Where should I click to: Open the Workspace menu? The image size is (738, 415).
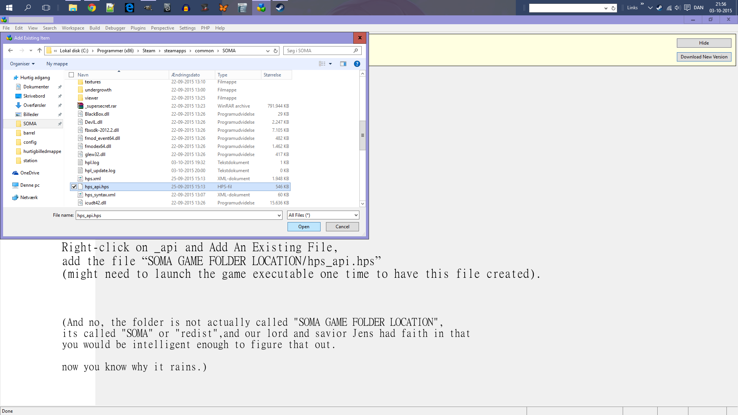[73, 28]
